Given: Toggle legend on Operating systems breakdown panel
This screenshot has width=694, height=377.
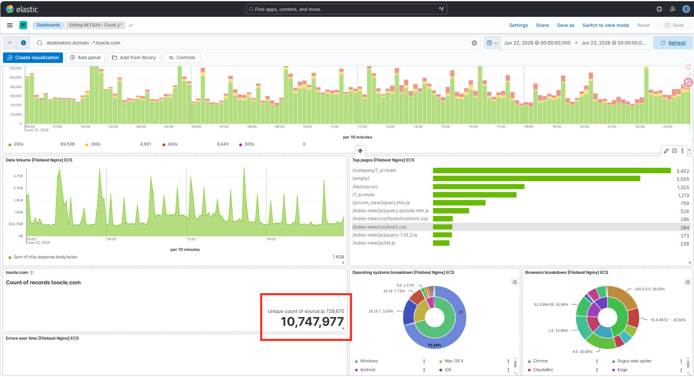Looking at the screenshot, I should coord(514,282).
